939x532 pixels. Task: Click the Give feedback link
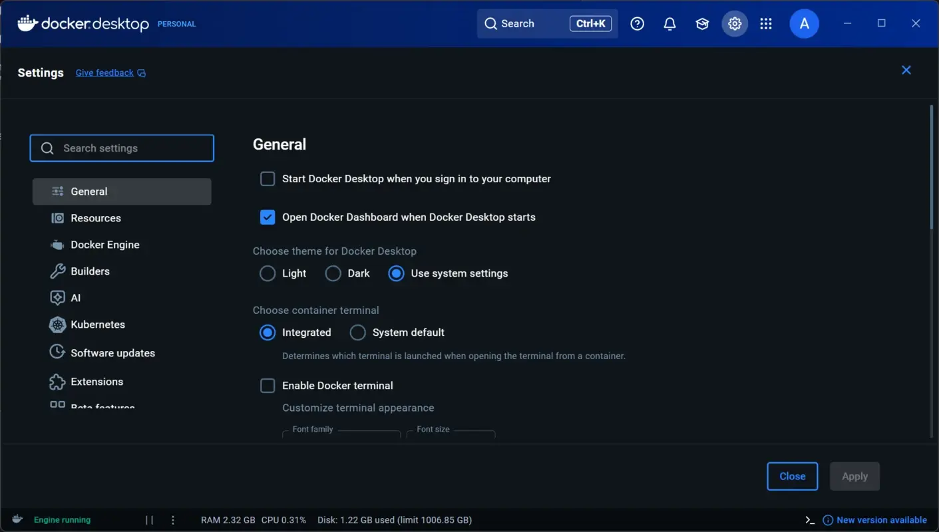[104, 72]
